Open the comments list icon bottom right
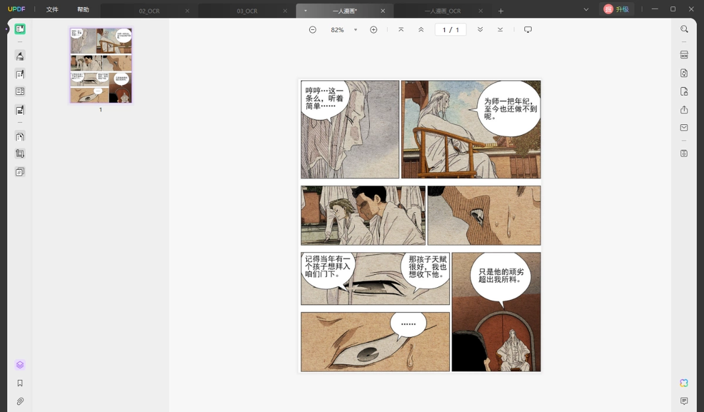Viewport: 704px width, 412px height. coord(684,401)
